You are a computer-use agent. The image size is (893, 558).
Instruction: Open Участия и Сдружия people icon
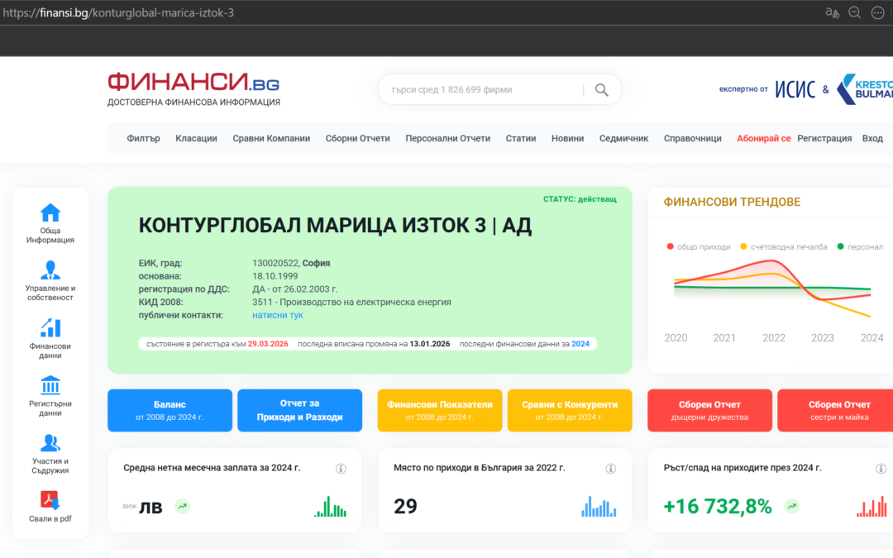[50, 443]
